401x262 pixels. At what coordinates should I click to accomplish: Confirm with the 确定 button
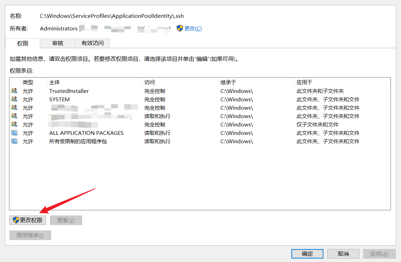307,254
